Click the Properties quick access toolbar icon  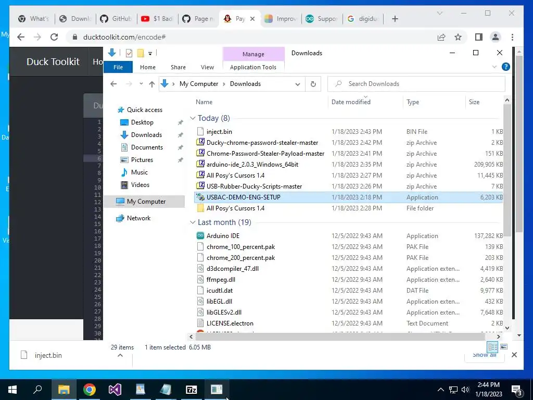pyautogui.click(x=129, y=53)
